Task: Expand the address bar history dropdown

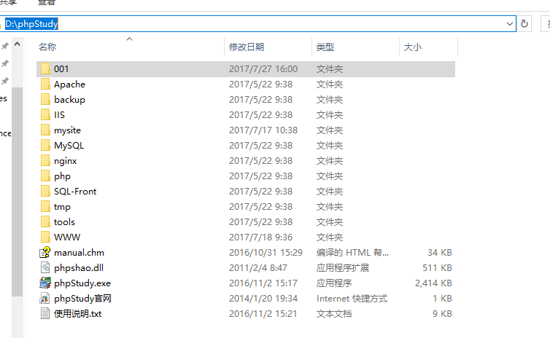Action: point(510,24)
